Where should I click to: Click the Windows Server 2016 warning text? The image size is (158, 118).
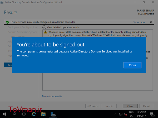[98, 34]
